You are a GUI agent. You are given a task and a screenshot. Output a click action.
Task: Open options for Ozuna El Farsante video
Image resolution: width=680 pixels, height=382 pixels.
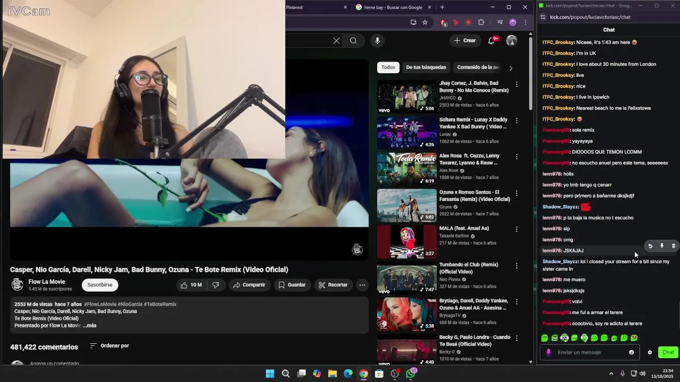516,193
